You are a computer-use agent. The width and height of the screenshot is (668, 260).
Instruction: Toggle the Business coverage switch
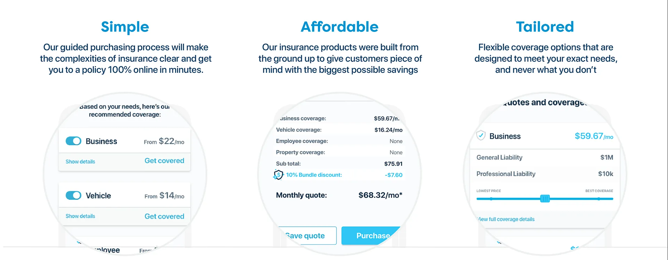click(x=73, y=141)
